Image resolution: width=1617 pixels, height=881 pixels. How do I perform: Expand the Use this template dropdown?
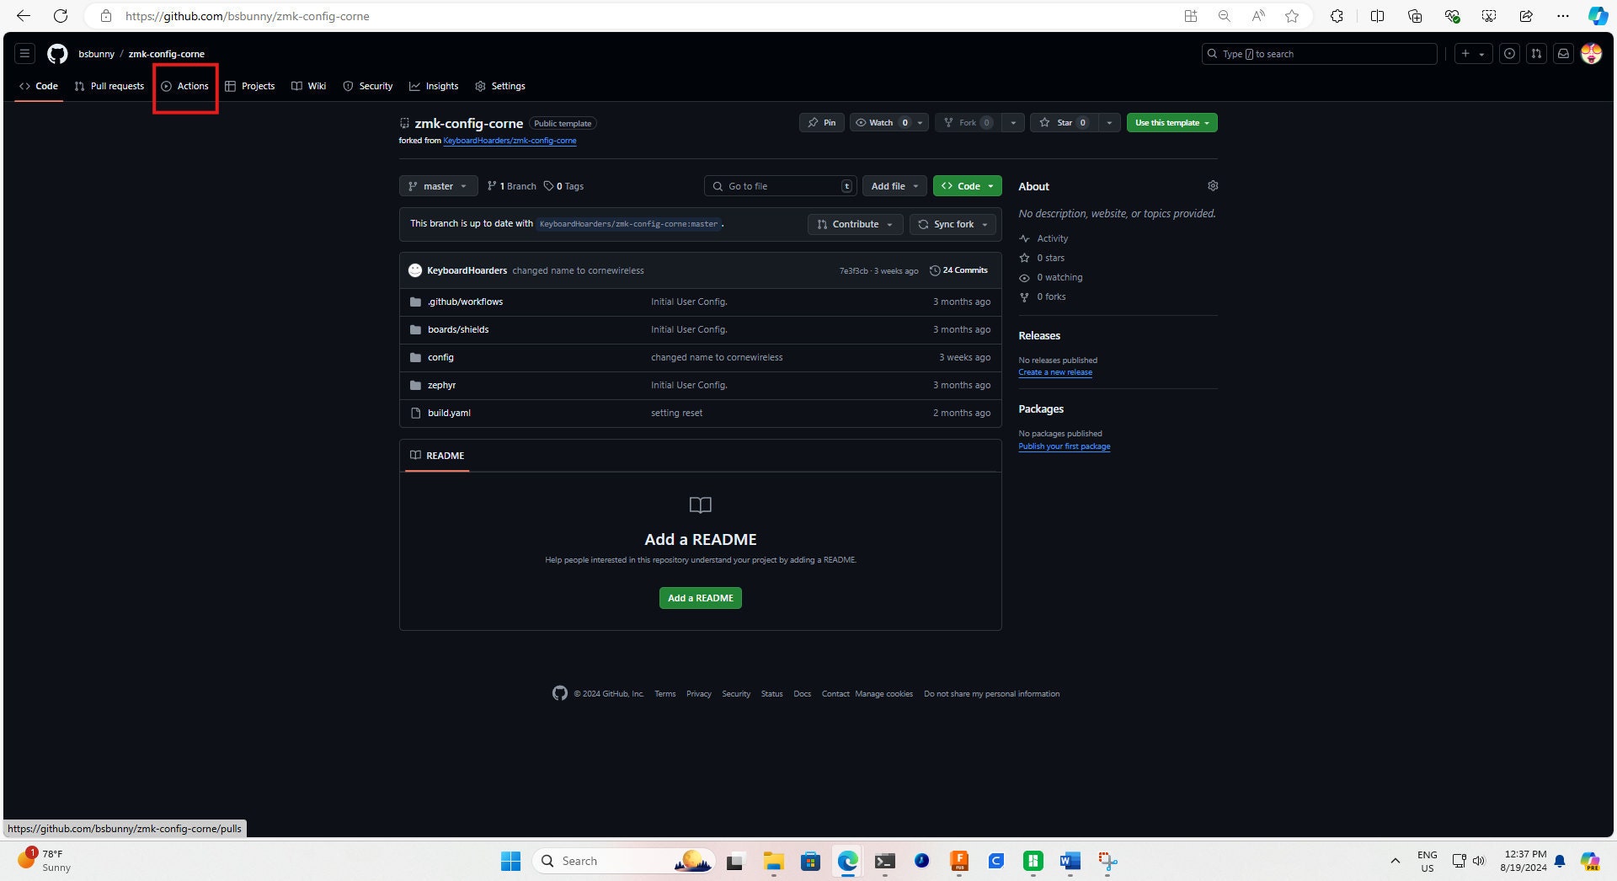[x=1171, y=123]
